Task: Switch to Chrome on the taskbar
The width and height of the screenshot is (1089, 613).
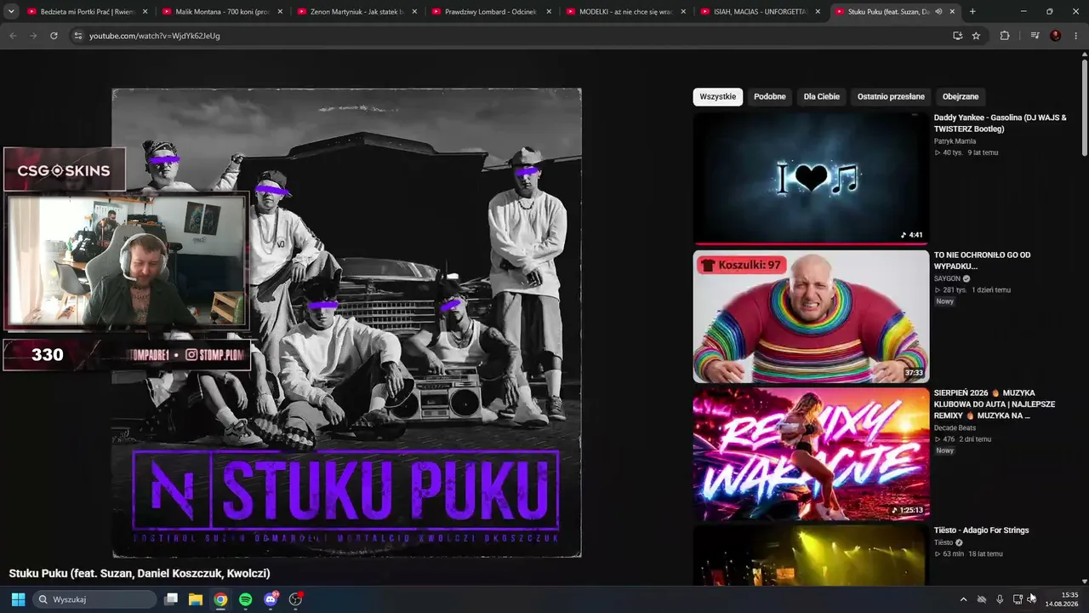Action: 220,599
